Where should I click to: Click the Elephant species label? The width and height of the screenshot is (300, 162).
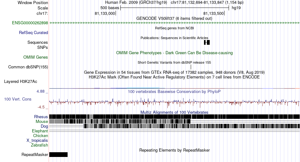pyautogui.click(x=40, y=131)
